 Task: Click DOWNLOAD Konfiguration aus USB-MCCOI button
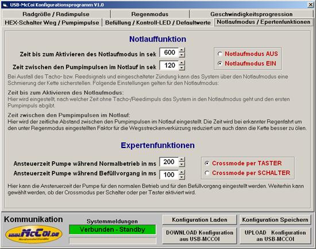point(199,236)
